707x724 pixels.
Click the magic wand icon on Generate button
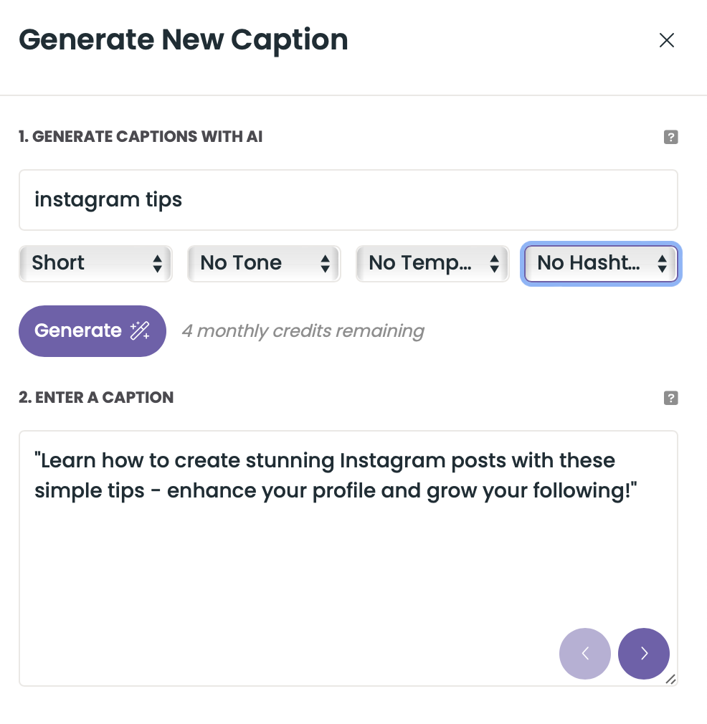(x=138, y=330)
